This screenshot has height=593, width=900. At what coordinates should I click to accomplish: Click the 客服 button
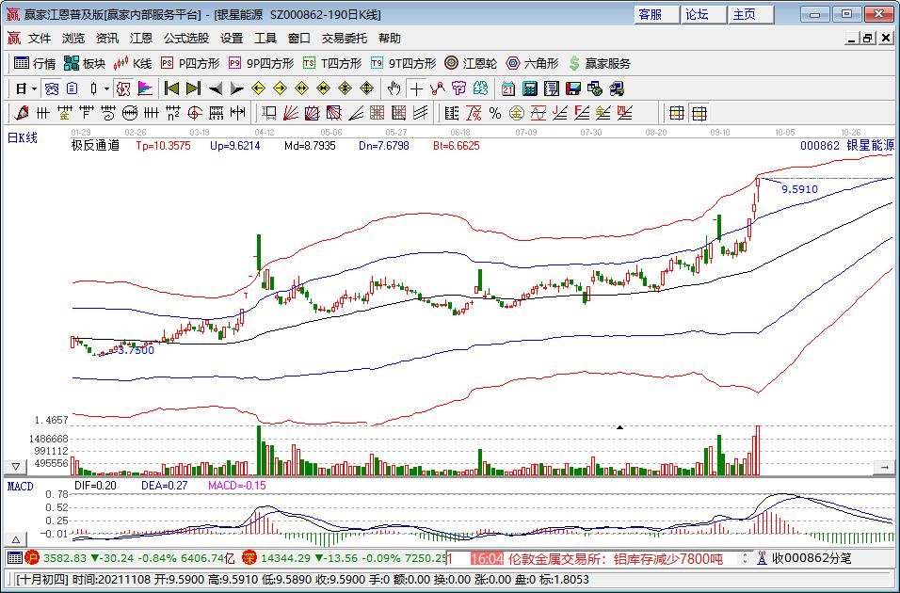tap(656, 15)
